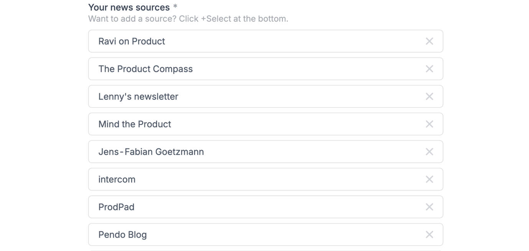The image size is (529, 251).
Task: Remove The Product Compass source
Action: (429, 69)
